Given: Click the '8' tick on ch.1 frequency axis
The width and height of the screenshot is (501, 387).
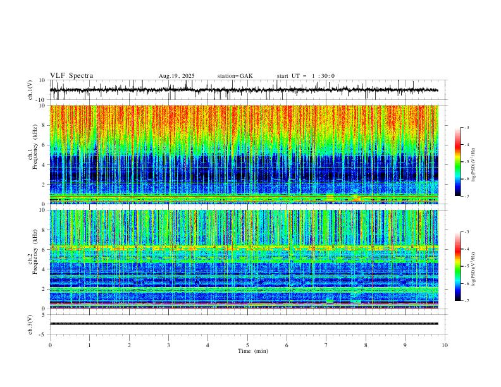Looking at the screenshot, I should (44, 125).
